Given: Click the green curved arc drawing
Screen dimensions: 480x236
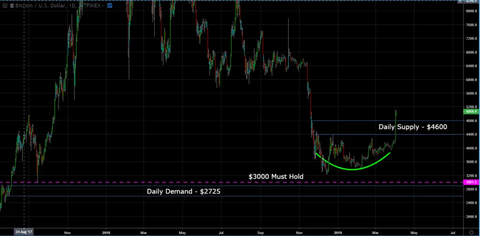Looking at the screenshot, I should point(352,168).
